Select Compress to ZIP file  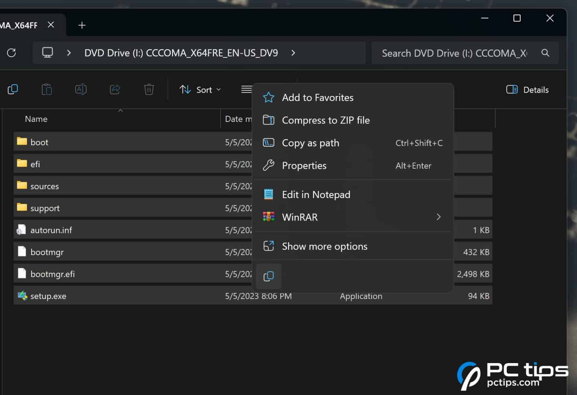tap(326, 120)
